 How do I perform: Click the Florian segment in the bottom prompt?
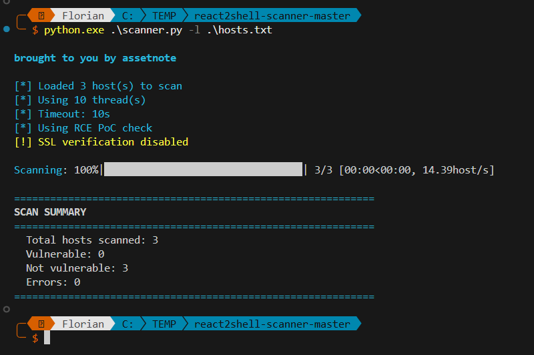83,324
